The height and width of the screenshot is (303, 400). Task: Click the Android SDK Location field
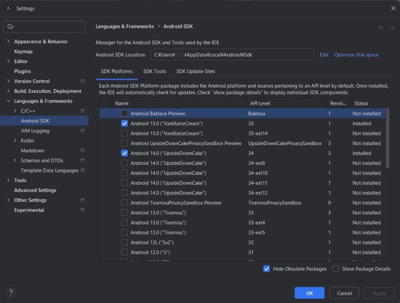coord(232,55)
